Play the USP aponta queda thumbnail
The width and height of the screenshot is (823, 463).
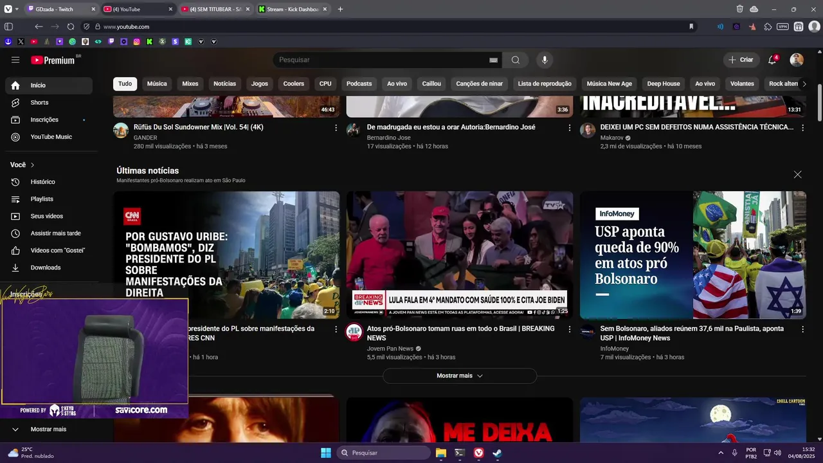(693, 255)
